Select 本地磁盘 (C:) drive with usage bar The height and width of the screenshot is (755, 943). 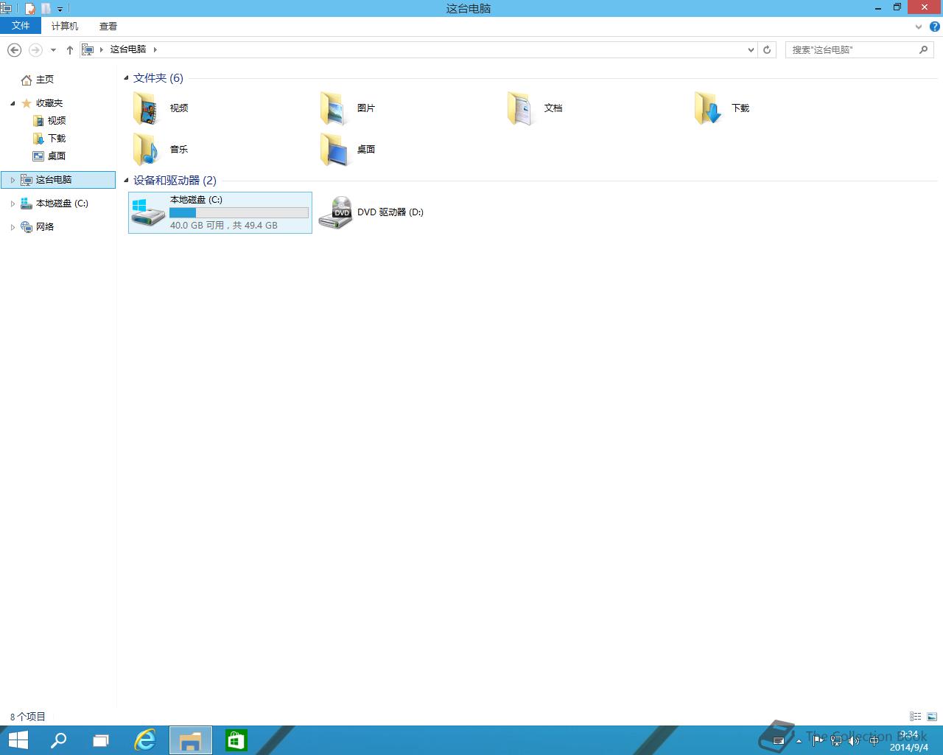(x=220, y=212)
